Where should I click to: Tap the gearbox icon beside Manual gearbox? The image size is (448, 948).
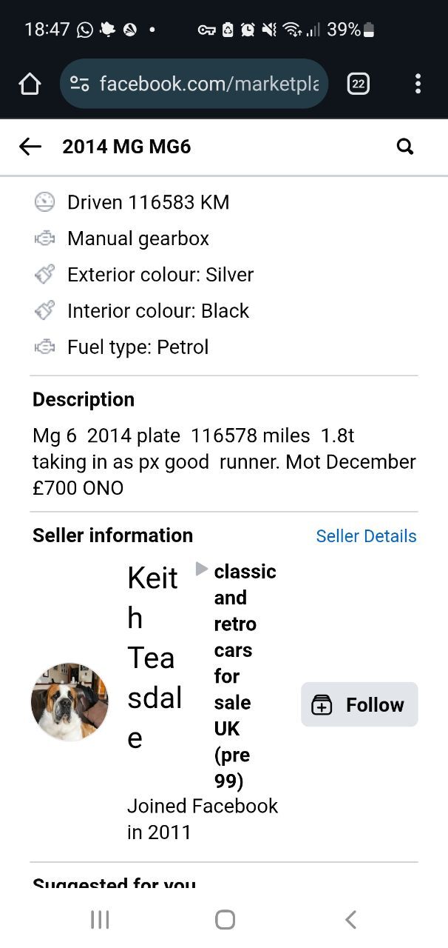[x=45, y=238]
